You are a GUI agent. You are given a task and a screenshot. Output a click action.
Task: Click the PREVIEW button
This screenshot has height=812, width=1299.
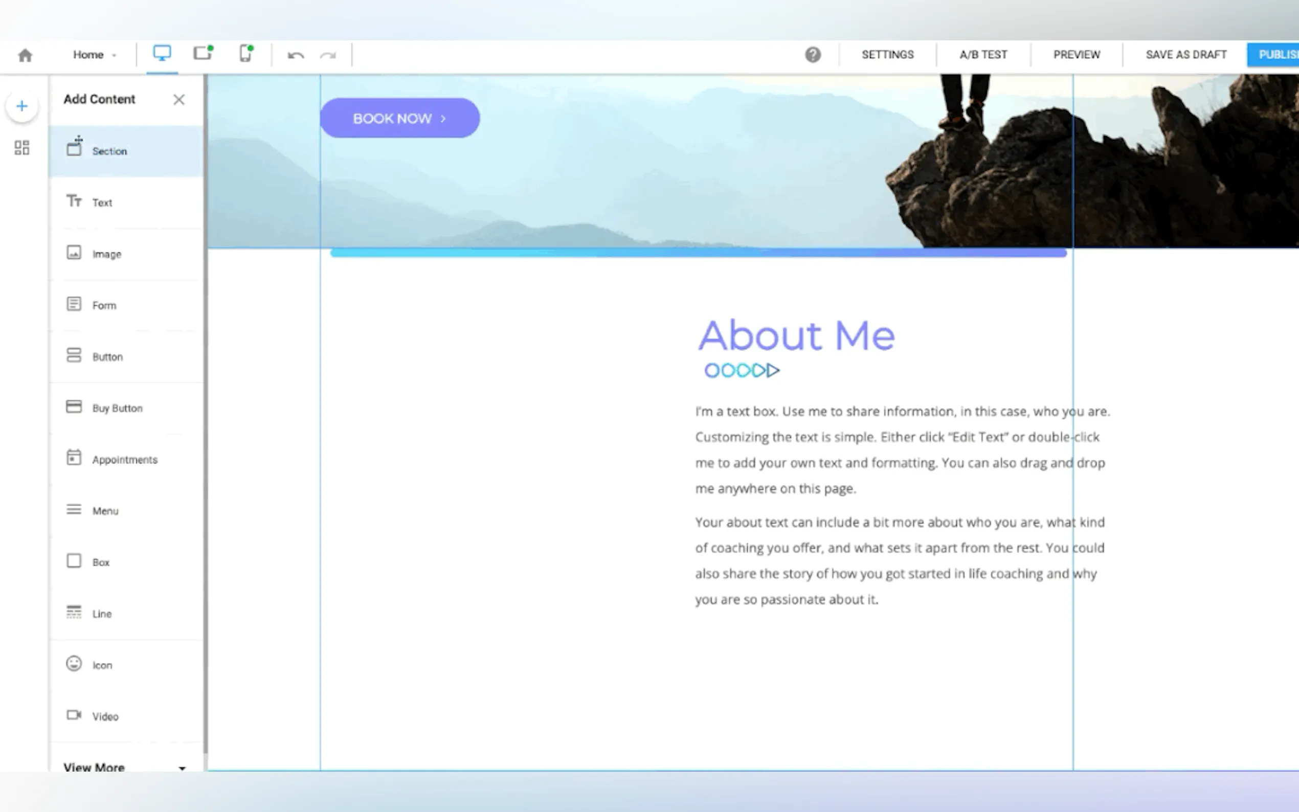click(1076, 55)
